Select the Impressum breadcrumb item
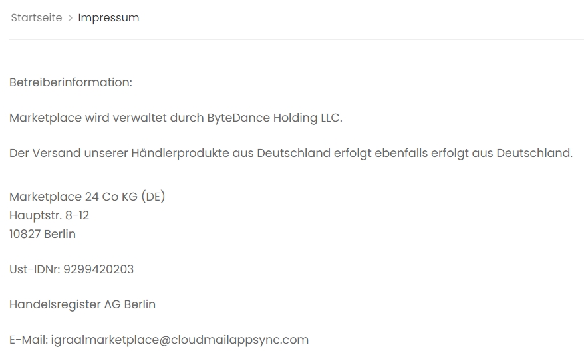The height and width of the screenshot is (355, 584). (x=108, y=17)
